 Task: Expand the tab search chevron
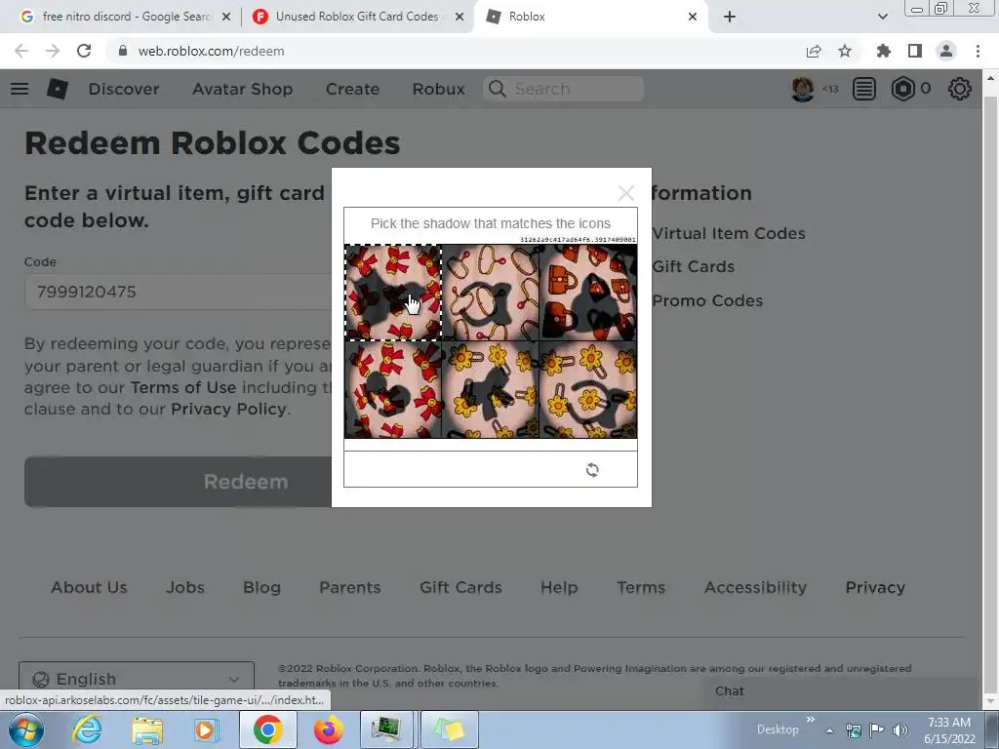(882, 17)
